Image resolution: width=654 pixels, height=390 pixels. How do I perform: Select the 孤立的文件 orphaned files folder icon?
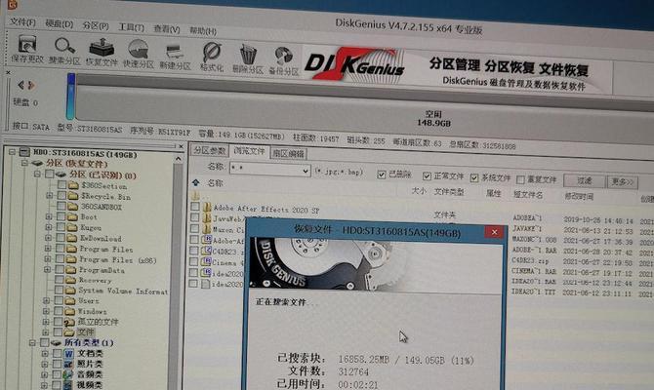[x=69, y=322]
